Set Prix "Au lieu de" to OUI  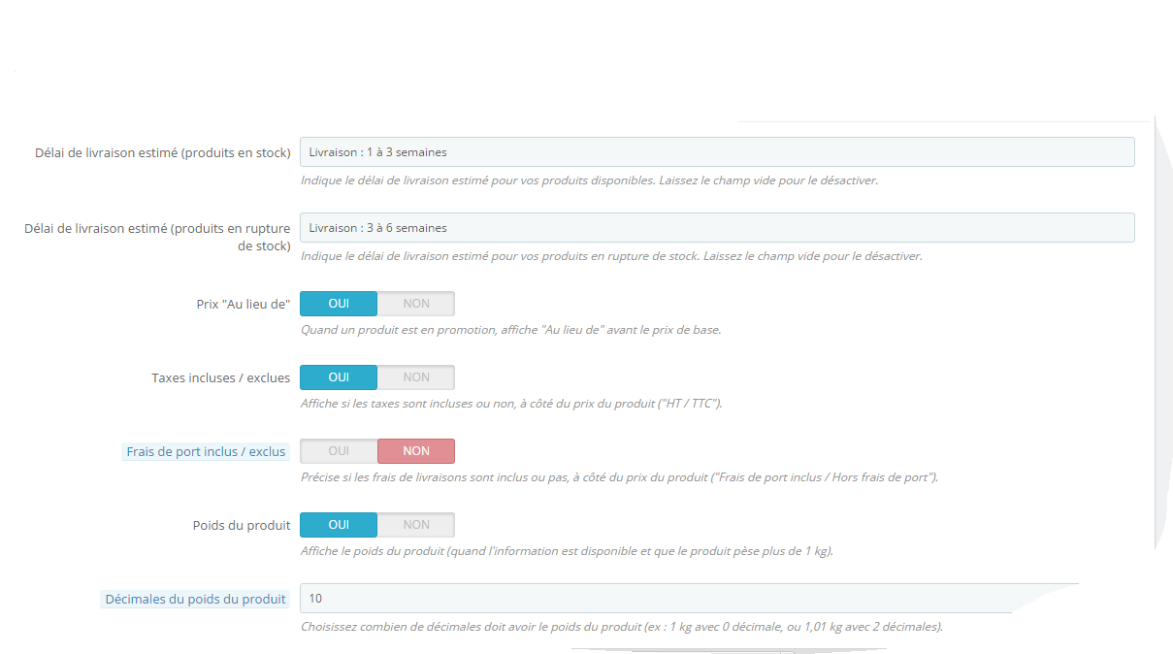[339, 304]
